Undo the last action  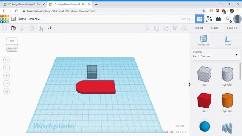[41, 28]
